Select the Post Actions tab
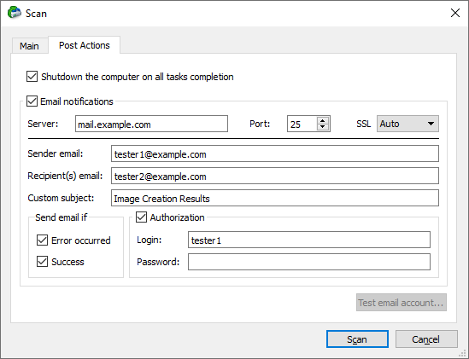 click(x=85, y=45)
